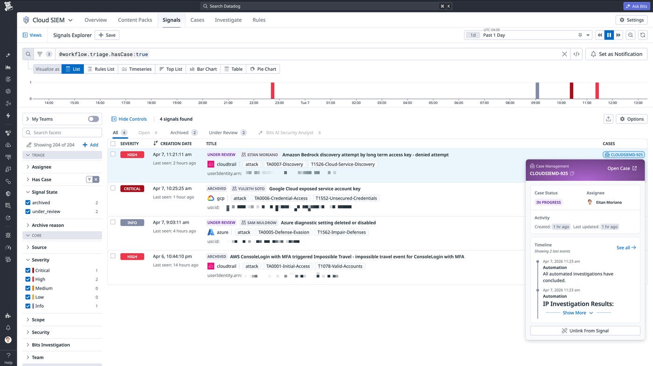Select the Under Review signals tab
Image resolution: width=653 pixels, height=366 pixels.
click(x=228, y=133)
